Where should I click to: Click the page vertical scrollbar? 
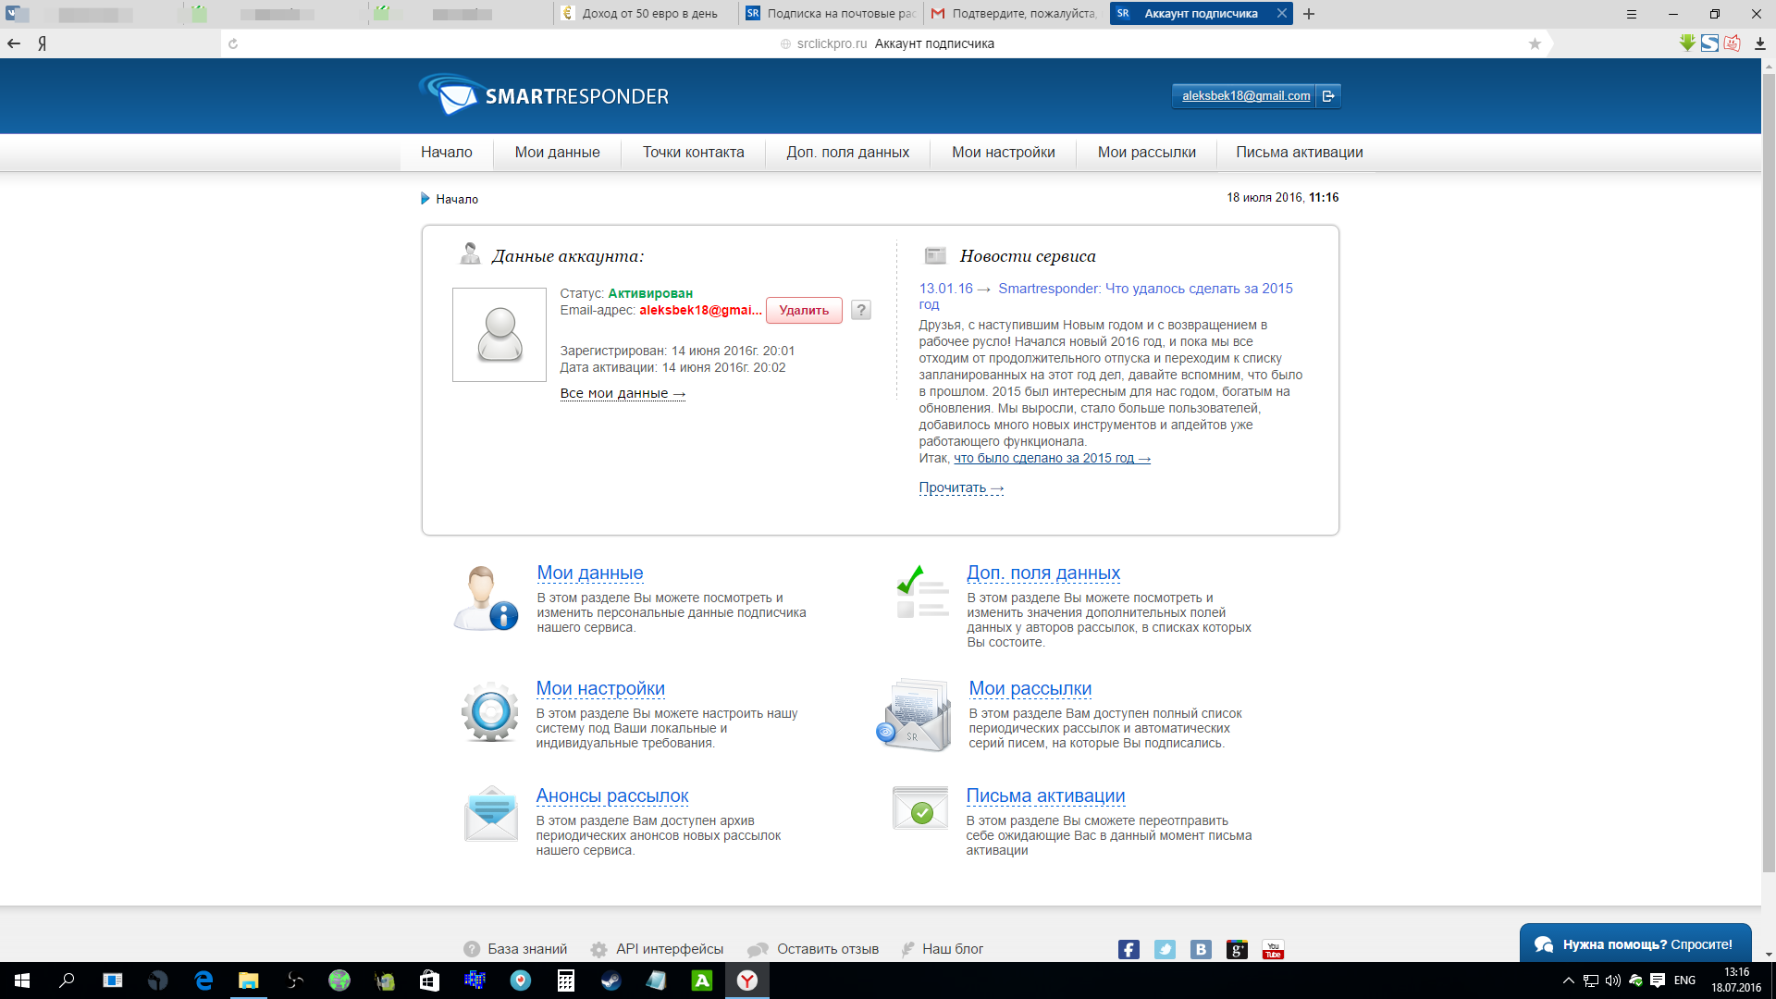[x=1769, y=472]
